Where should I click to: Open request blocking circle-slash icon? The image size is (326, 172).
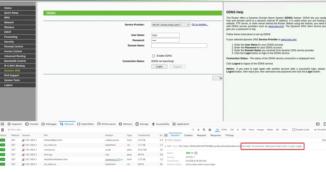point(209,130)
